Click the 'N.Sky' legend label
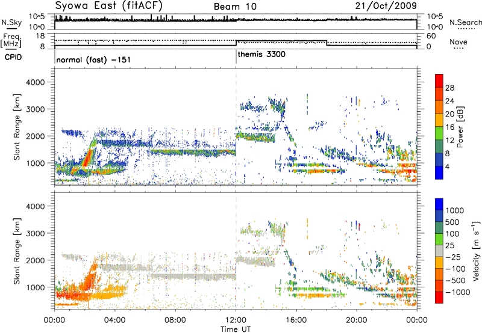 (11, 22)
